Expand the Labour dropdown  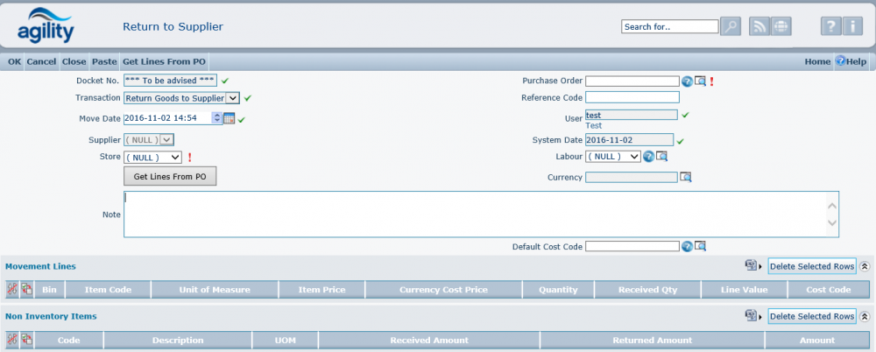coord(634,157)
